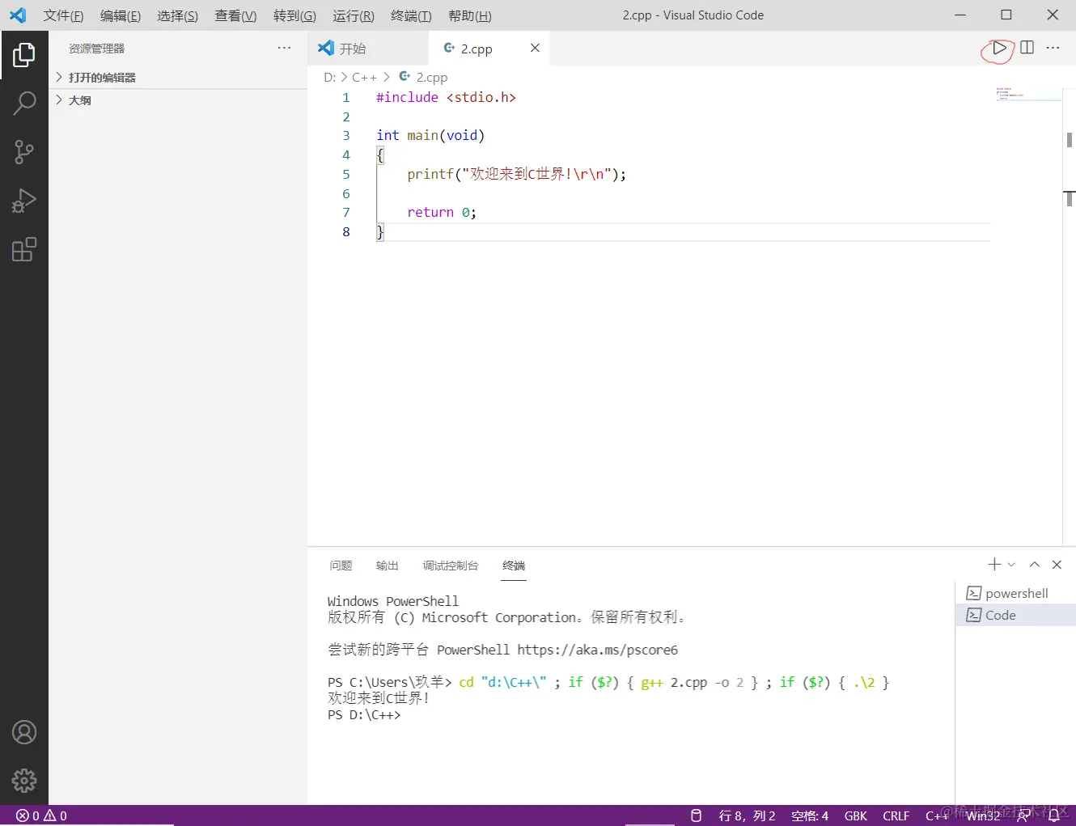This screenshot has height=826, width=1076.
Task: Maximize the terminal panel size
Action: coord(1034,565)
